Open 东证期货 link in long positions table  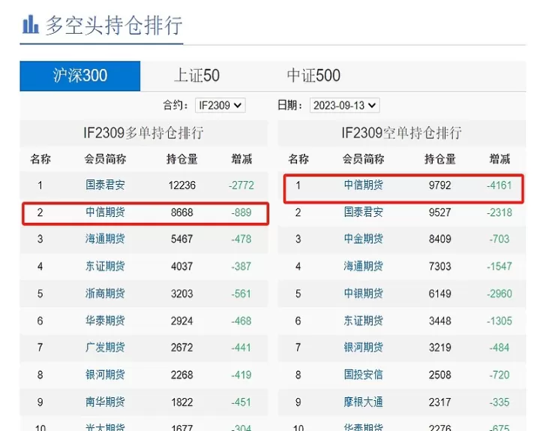pos(105,267)
